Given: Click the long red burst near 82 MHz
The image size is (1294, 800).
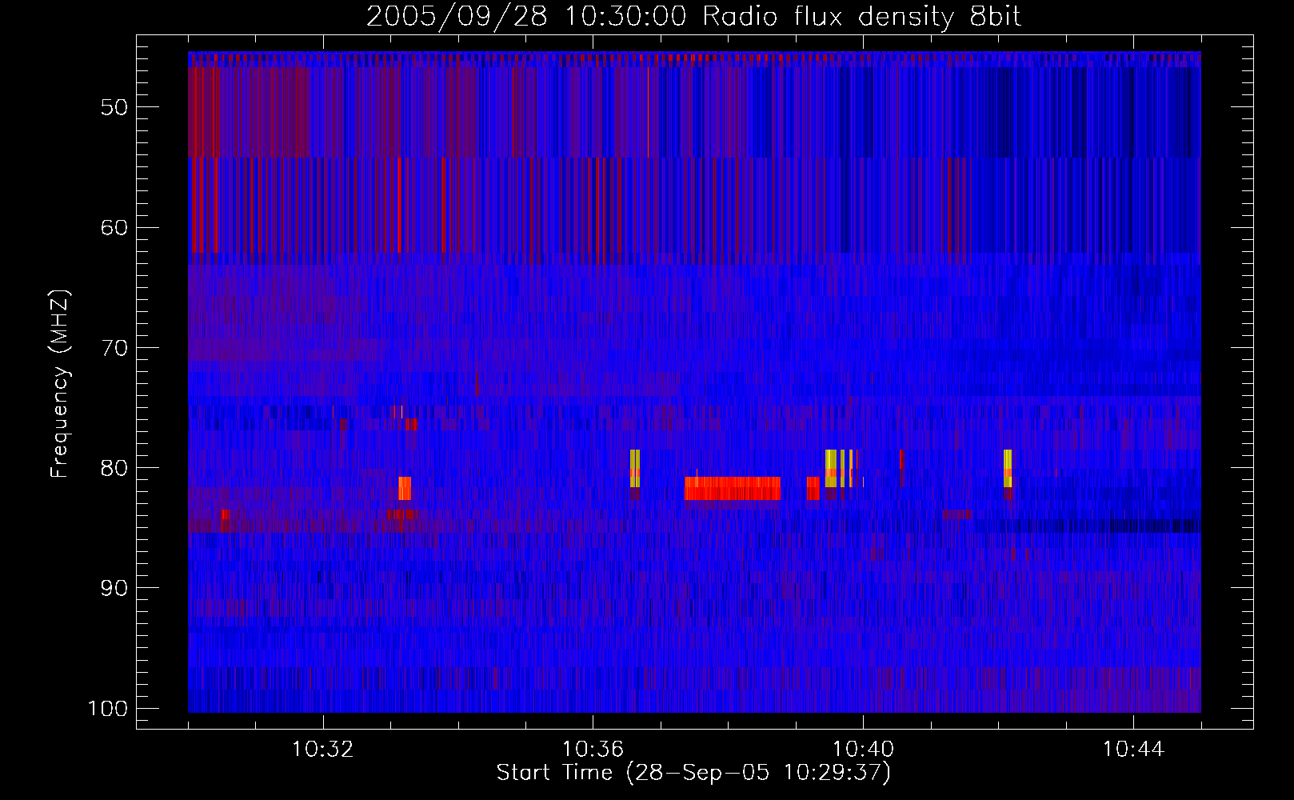Looking at the screenshot, I should [x=732, y=488].
